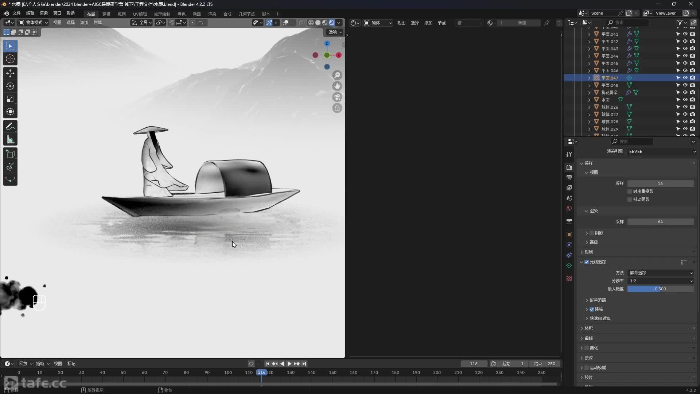Select the Cursor tool in the toolbar
Viewport: 700px width, 394px height.
point(10,59)
